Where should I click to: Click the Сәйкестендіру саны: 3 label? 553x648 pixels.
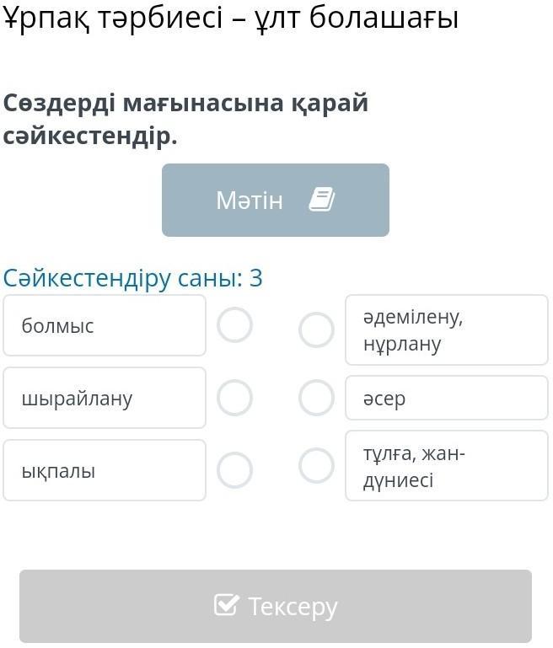click(133, 277)
